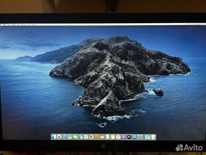Open Podcasts purple icon in Dock

pyautogui.click(x=124, y=137)
